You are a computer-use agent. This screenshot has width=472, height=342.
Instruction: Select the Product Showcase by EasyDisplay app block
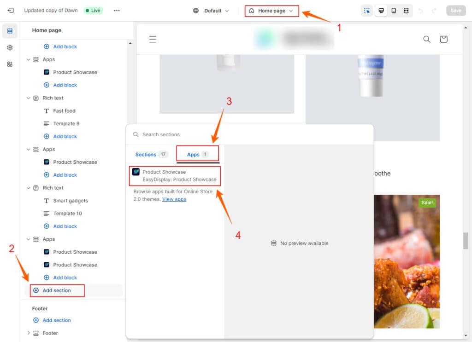coord(174,176)
